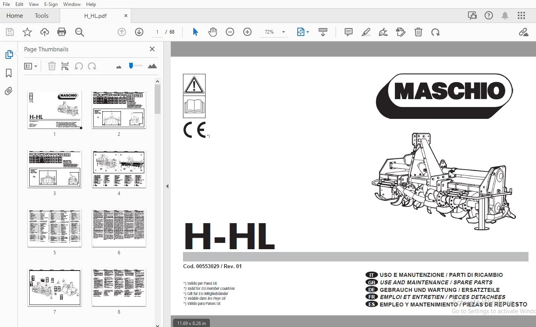Screen dimensions: 536x327
Task: Close the Page Thumbnails panel
Action: (x=152, y=49)
